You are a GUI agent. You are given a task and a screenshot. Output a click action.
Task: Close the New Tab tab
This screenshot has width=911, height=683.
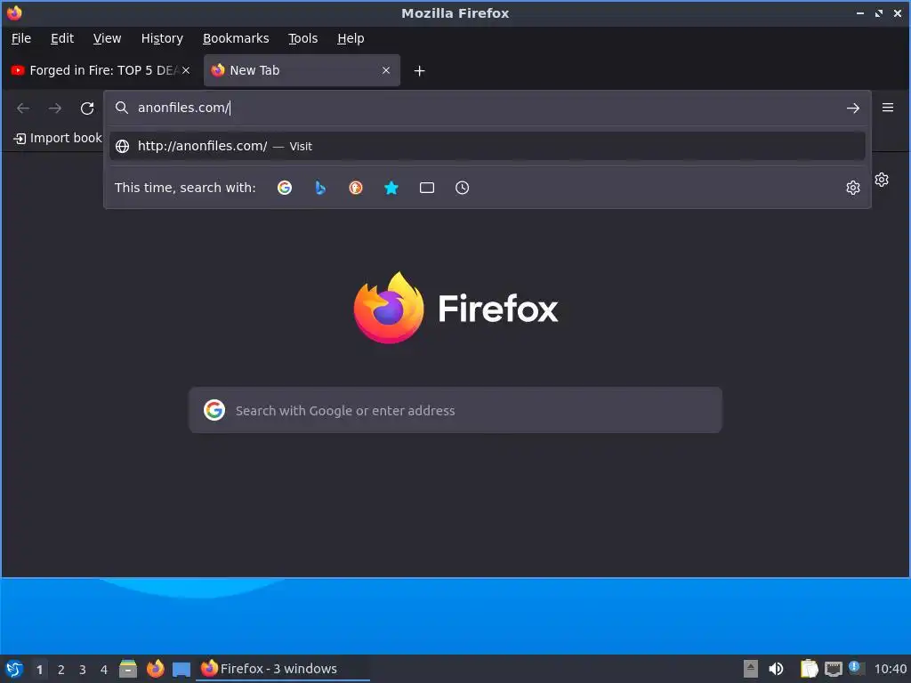point(386,70)
